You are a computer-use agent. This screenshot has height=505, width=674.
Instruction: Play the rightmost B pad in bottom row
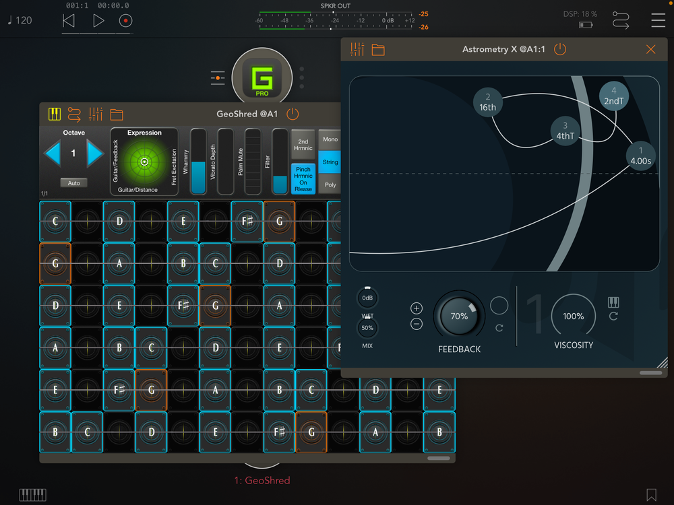439,432
